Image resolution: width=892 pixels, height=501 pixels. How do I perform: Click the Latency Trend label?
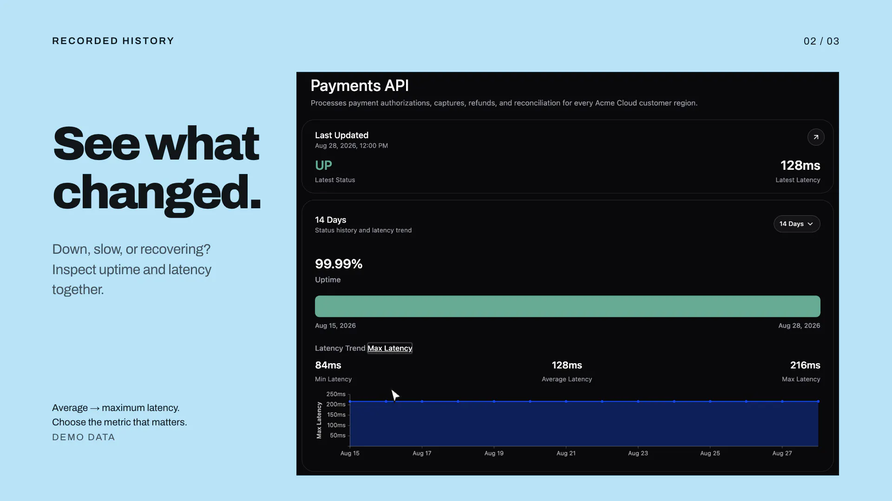(x=340, y=348)
